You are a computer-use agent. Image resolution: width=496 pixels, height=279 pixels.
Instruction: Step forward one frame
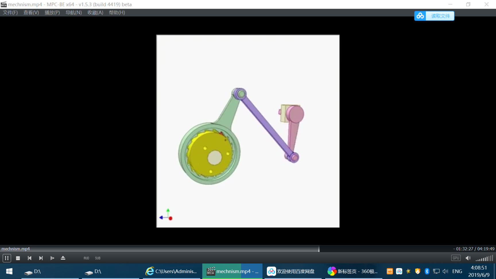(x=52, y=258)
